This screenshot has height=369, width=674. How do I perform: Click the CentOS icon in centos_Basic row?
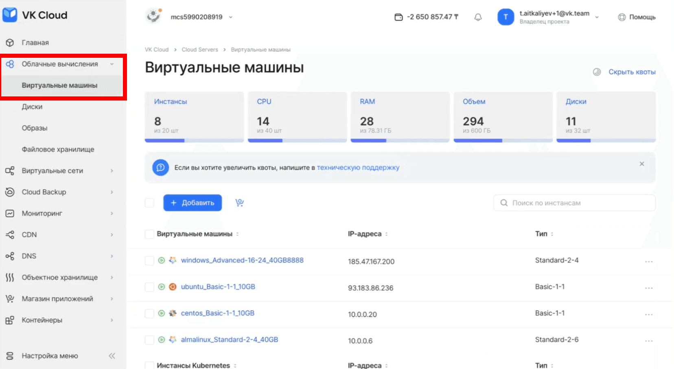(173, 313)
